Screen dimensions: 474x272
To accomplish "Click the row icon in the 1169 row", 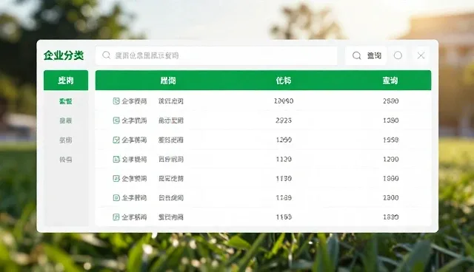I will tap(116, 217).
